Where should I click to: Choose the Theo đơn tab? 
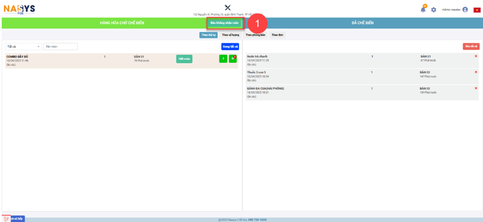pos(277,35)
